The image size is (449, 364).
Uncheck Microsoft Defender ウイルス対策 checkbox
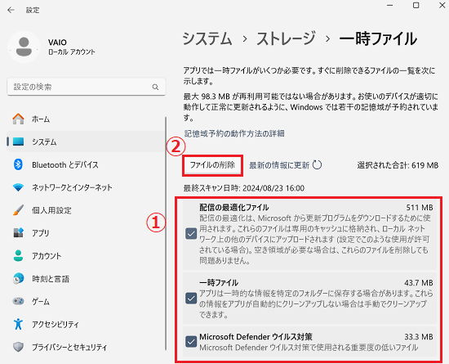click(191, 342)
